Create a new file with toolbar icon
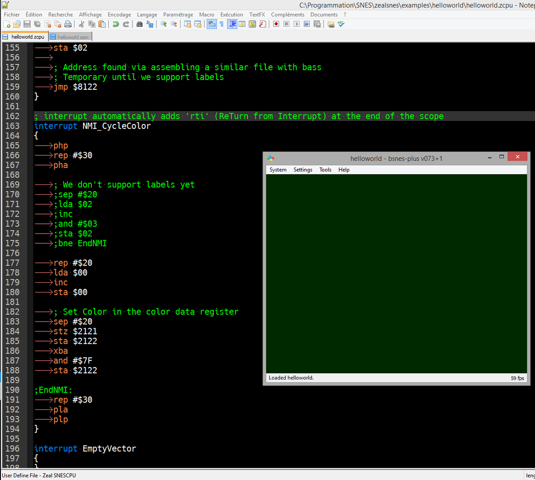This screenshot has height=480, width=535. click(7, 24)
